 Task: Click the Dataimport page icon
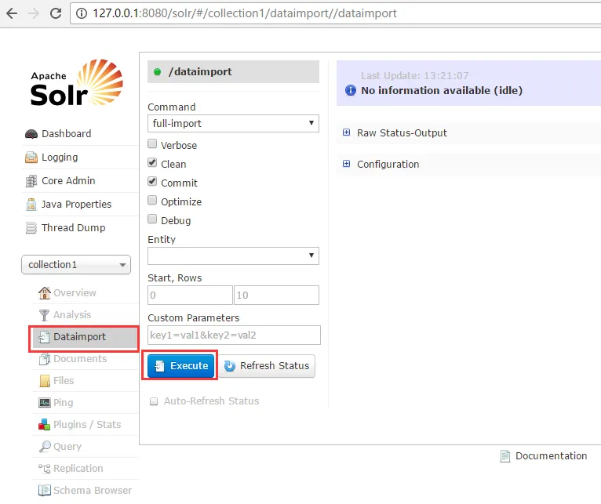click(44, 337)
